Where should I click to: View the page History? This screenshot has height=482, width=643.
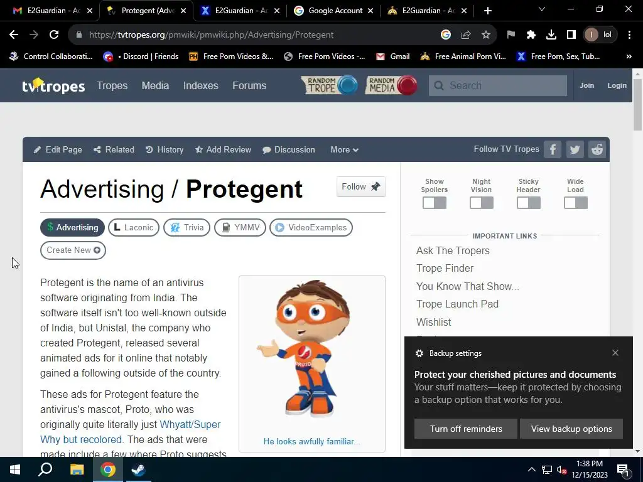[165, 149]
